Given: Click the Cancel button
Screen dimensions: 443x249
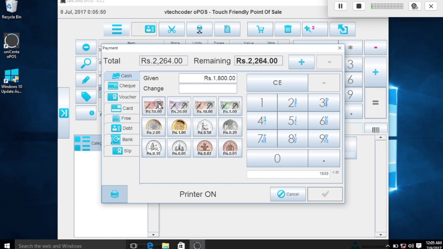Looking at the screenshot, I should [288, 194].
